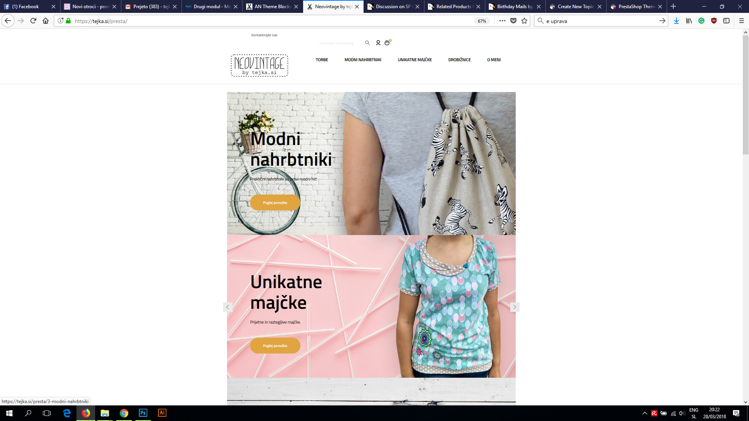749x421 pixels.
Task: Open the Firefox downloads arrow icon
Action: [x=676, y=21]
